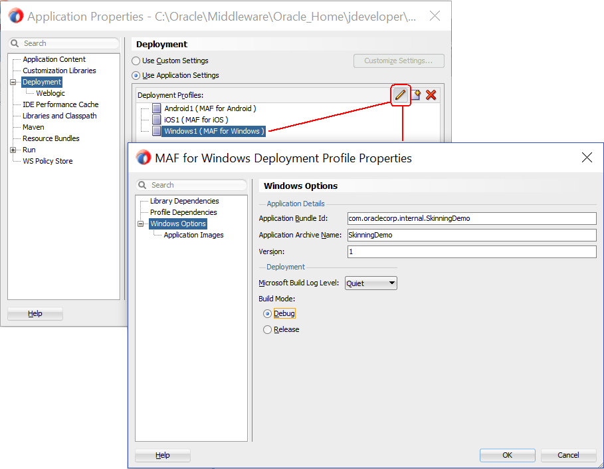
Task: Select WS Policy Store in the tree
Action: [47, 161]
